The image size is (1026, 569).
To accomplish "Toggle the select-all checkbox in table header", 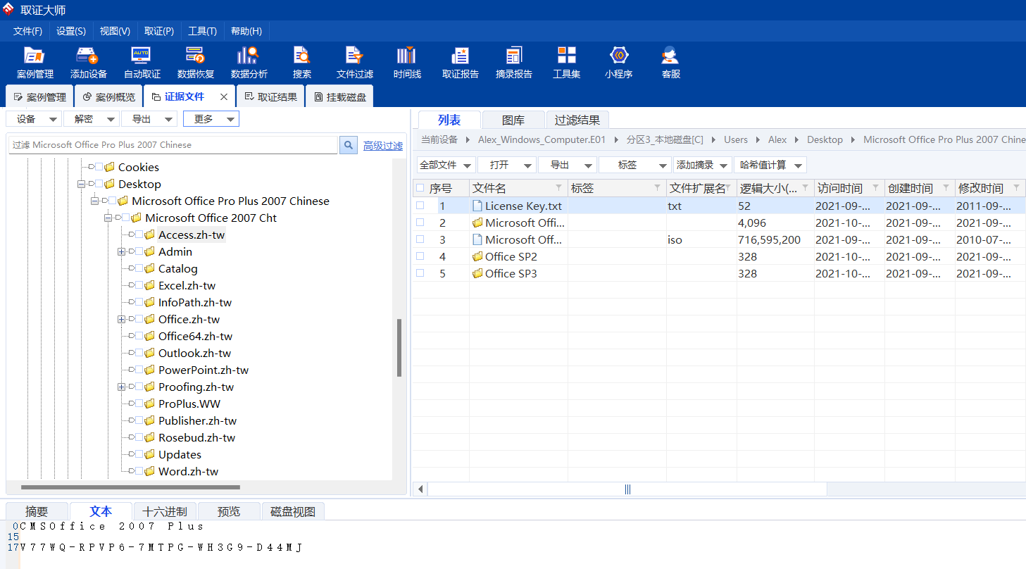I will [420, 188].
